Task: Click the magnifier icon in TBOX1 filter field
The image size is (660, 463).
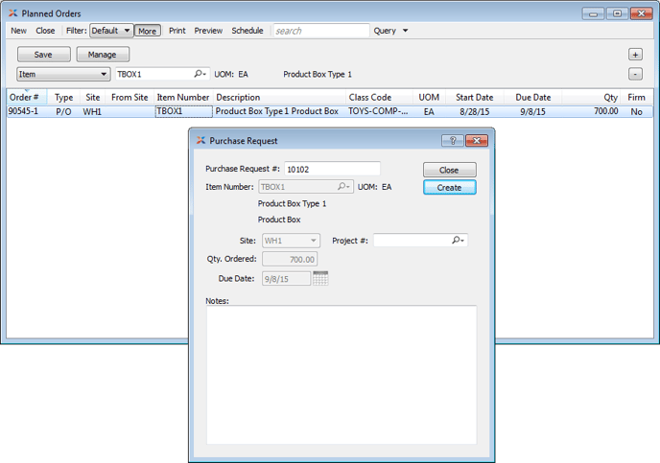Action: (x=200, y=74)
